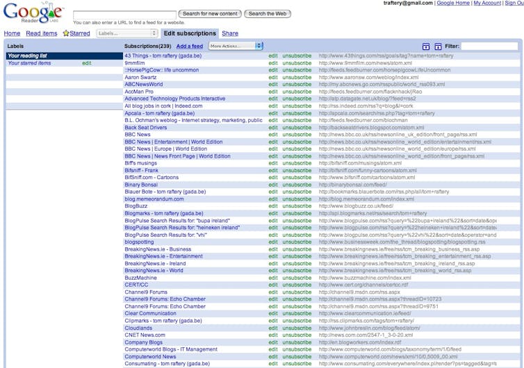Unsubscribe from blog.memeorandum.com
This screenshot has width=524, height=368.
(297, 199)
